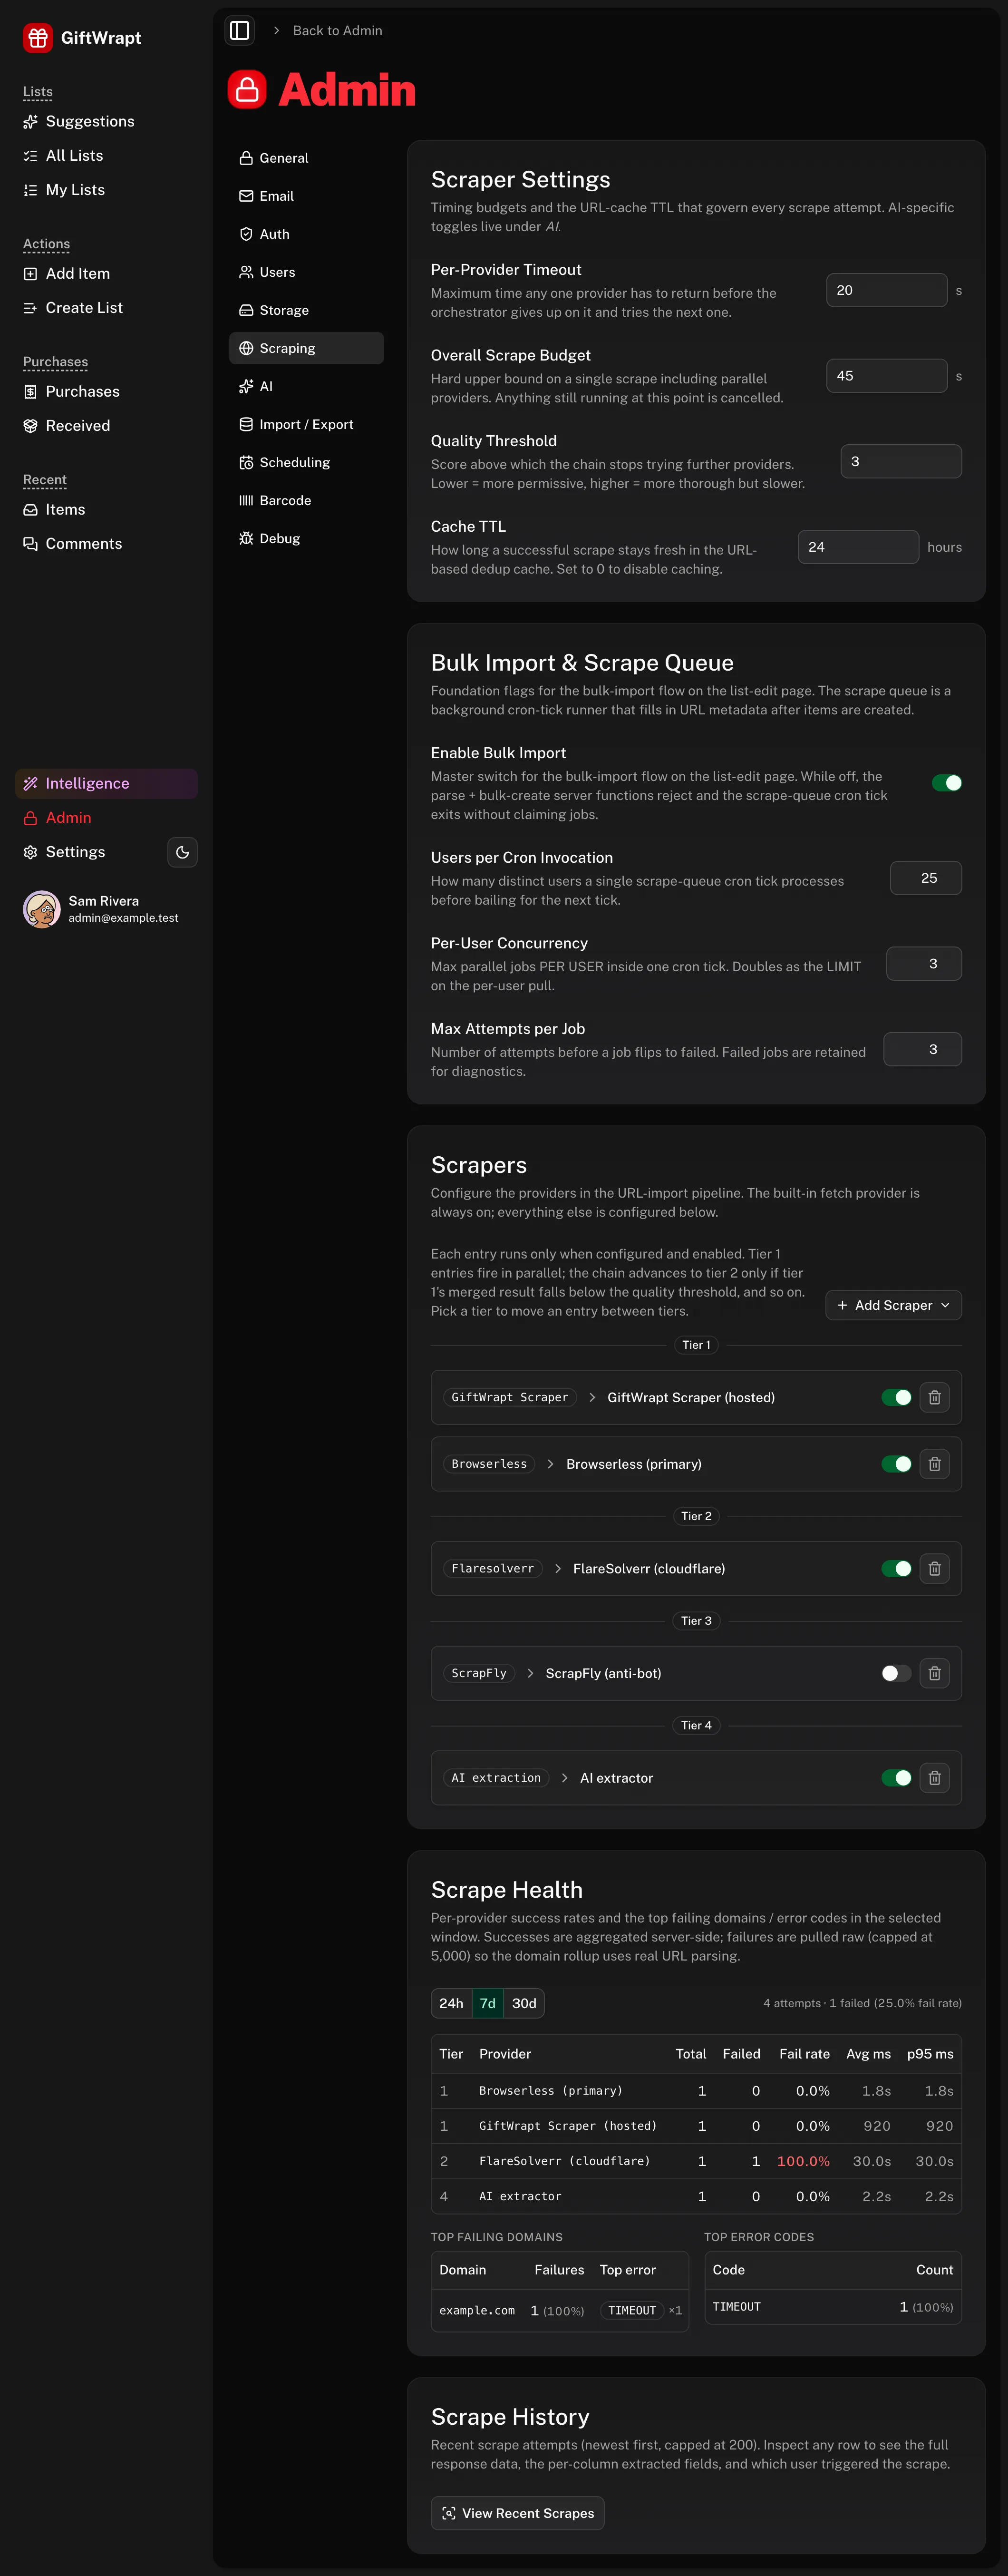Expand the AI extractor row chevron

point(565,1778)
